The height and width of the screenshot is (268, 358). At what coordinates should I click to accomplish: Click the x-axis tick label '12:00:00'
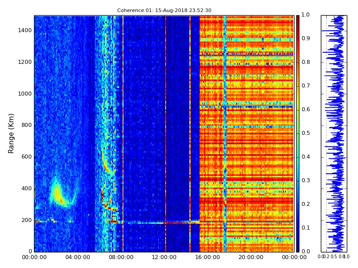click(x=164, y=257)
